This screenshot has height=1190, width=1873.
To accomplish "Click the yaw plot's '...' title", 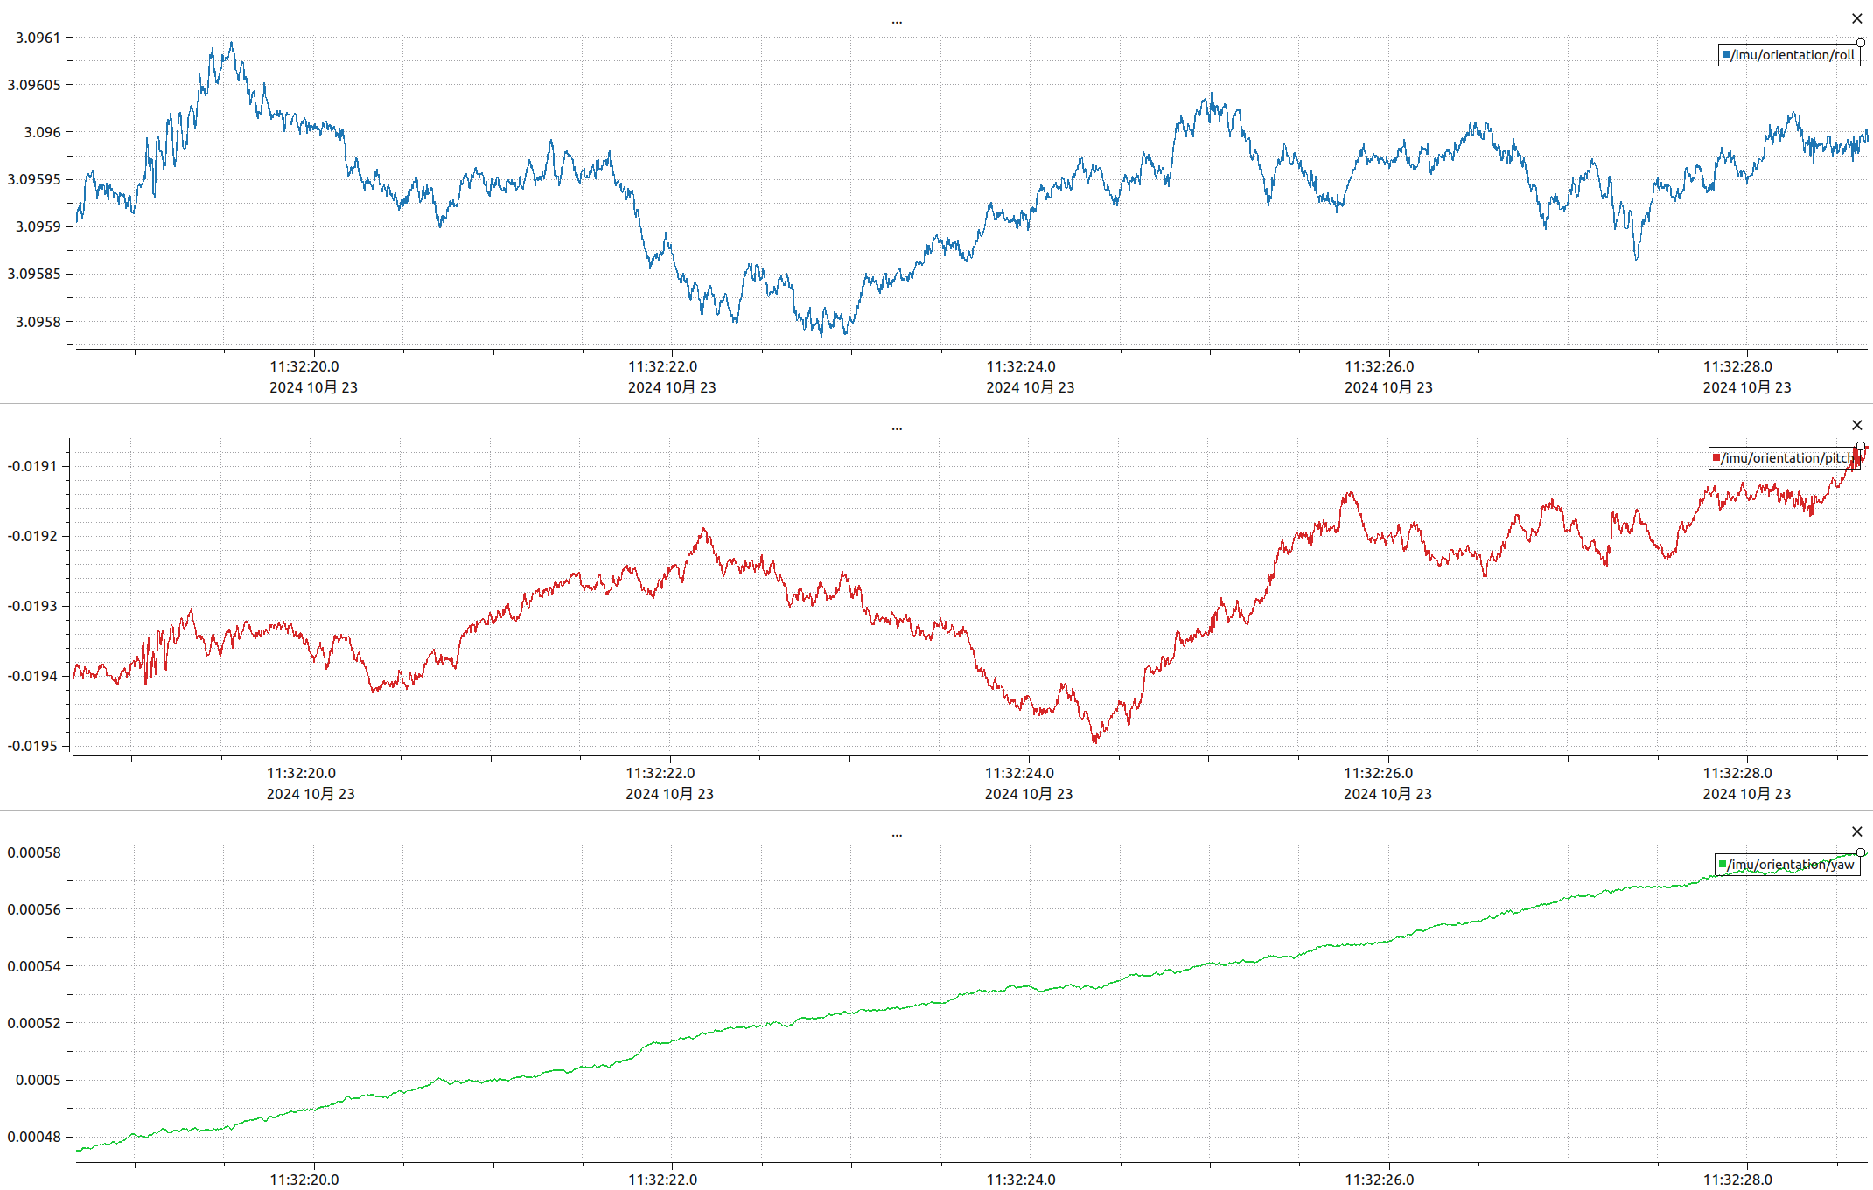I will [x=897, y=834].
